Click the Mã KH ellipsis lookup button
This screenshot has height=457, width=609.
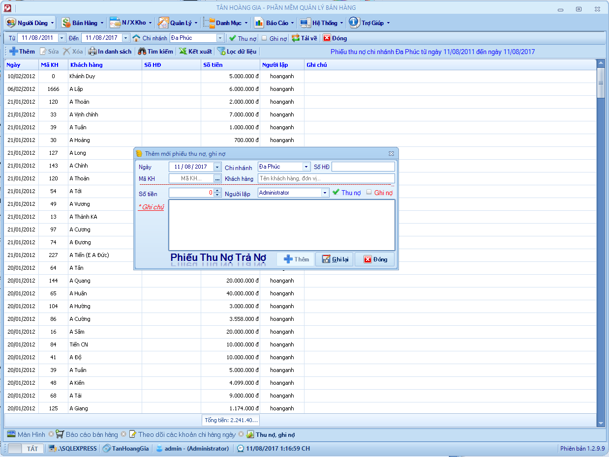[217, 178]
